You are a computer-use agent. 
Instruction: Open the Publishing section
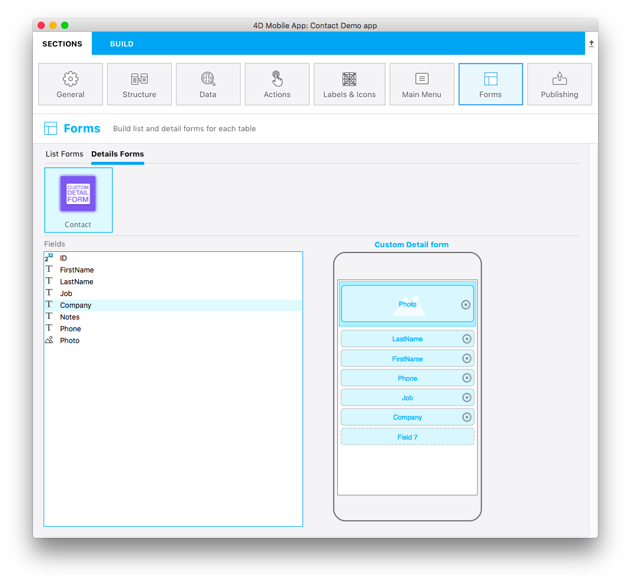(x=559, y=84)
